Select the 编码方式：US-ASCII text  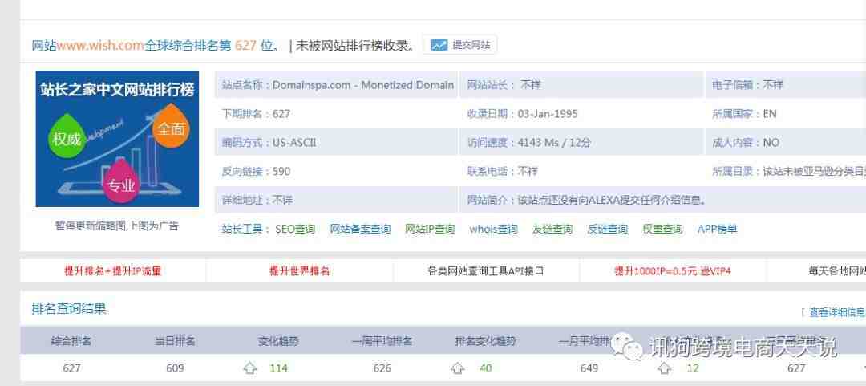[269, 143]
